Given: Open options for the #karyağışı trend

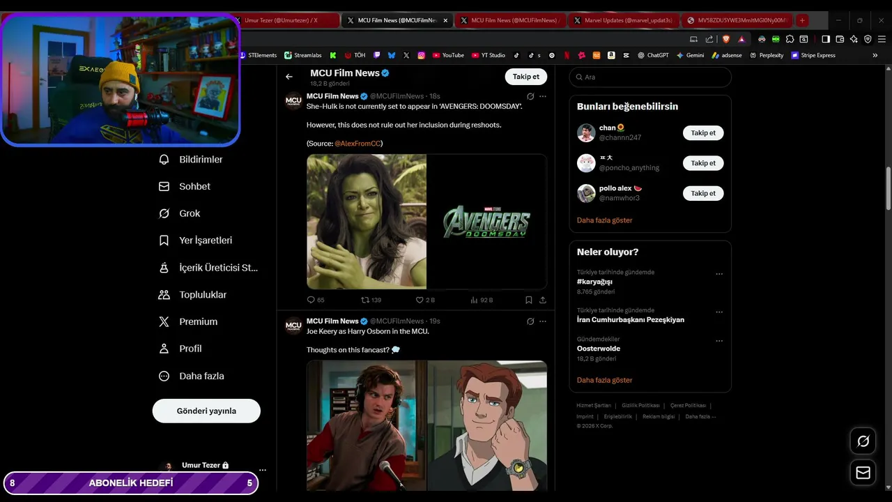Looking at the screenshot, I should pos(719,274).
